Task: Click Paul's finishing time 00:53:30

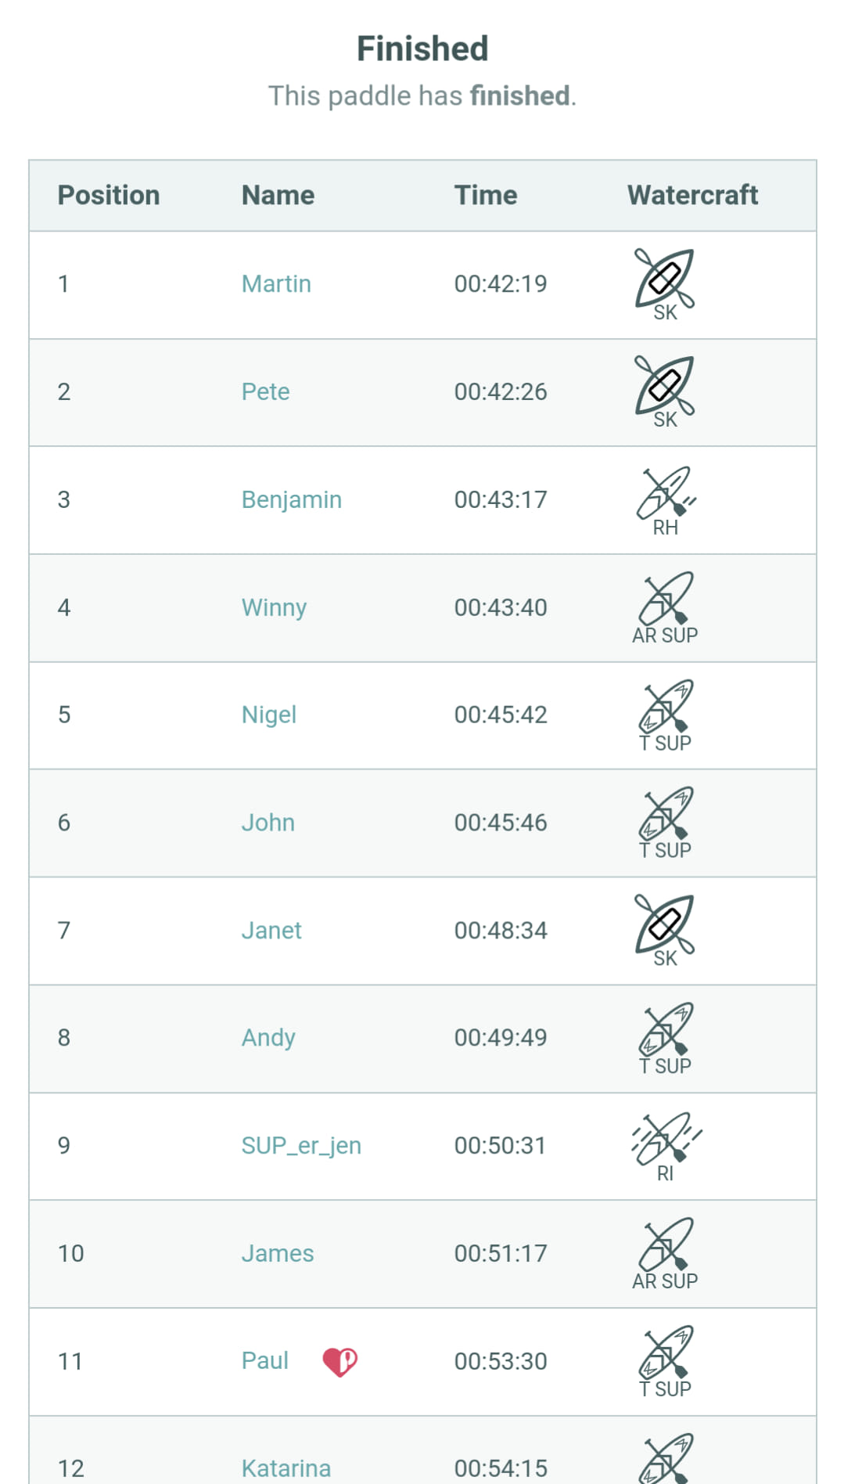Action: tap(501, 1361)
